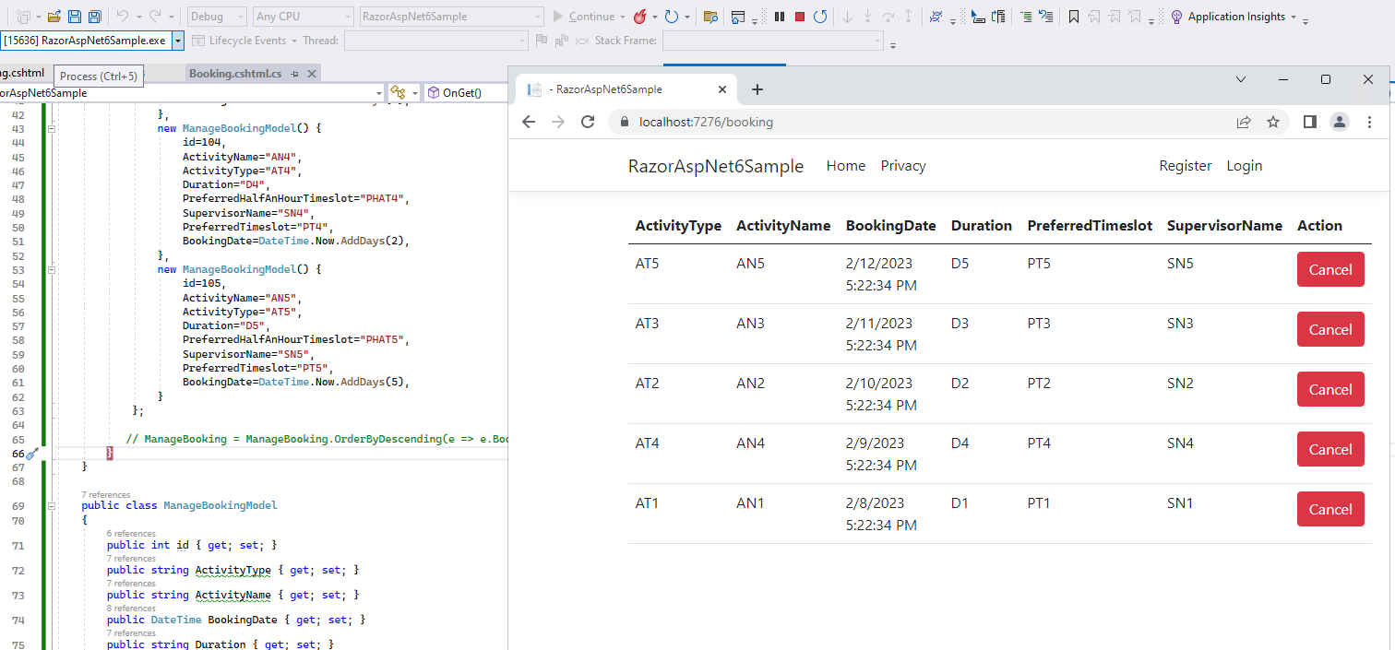This screenshot has height=650, width=1395.
Task: Open the Any CPU platform dropdown
Action: [x=303, y=17]
